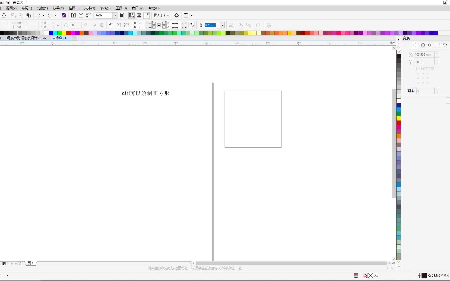
Task: Open the Object (对象) menu
Action: point(42,8)
